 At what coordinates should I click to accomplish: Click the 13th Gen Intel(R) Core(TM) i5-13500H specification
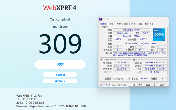point(140,43)
